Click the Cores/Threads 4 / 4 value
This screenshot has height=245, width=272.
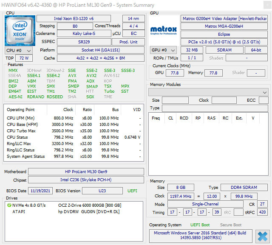(x=133, y=26)
